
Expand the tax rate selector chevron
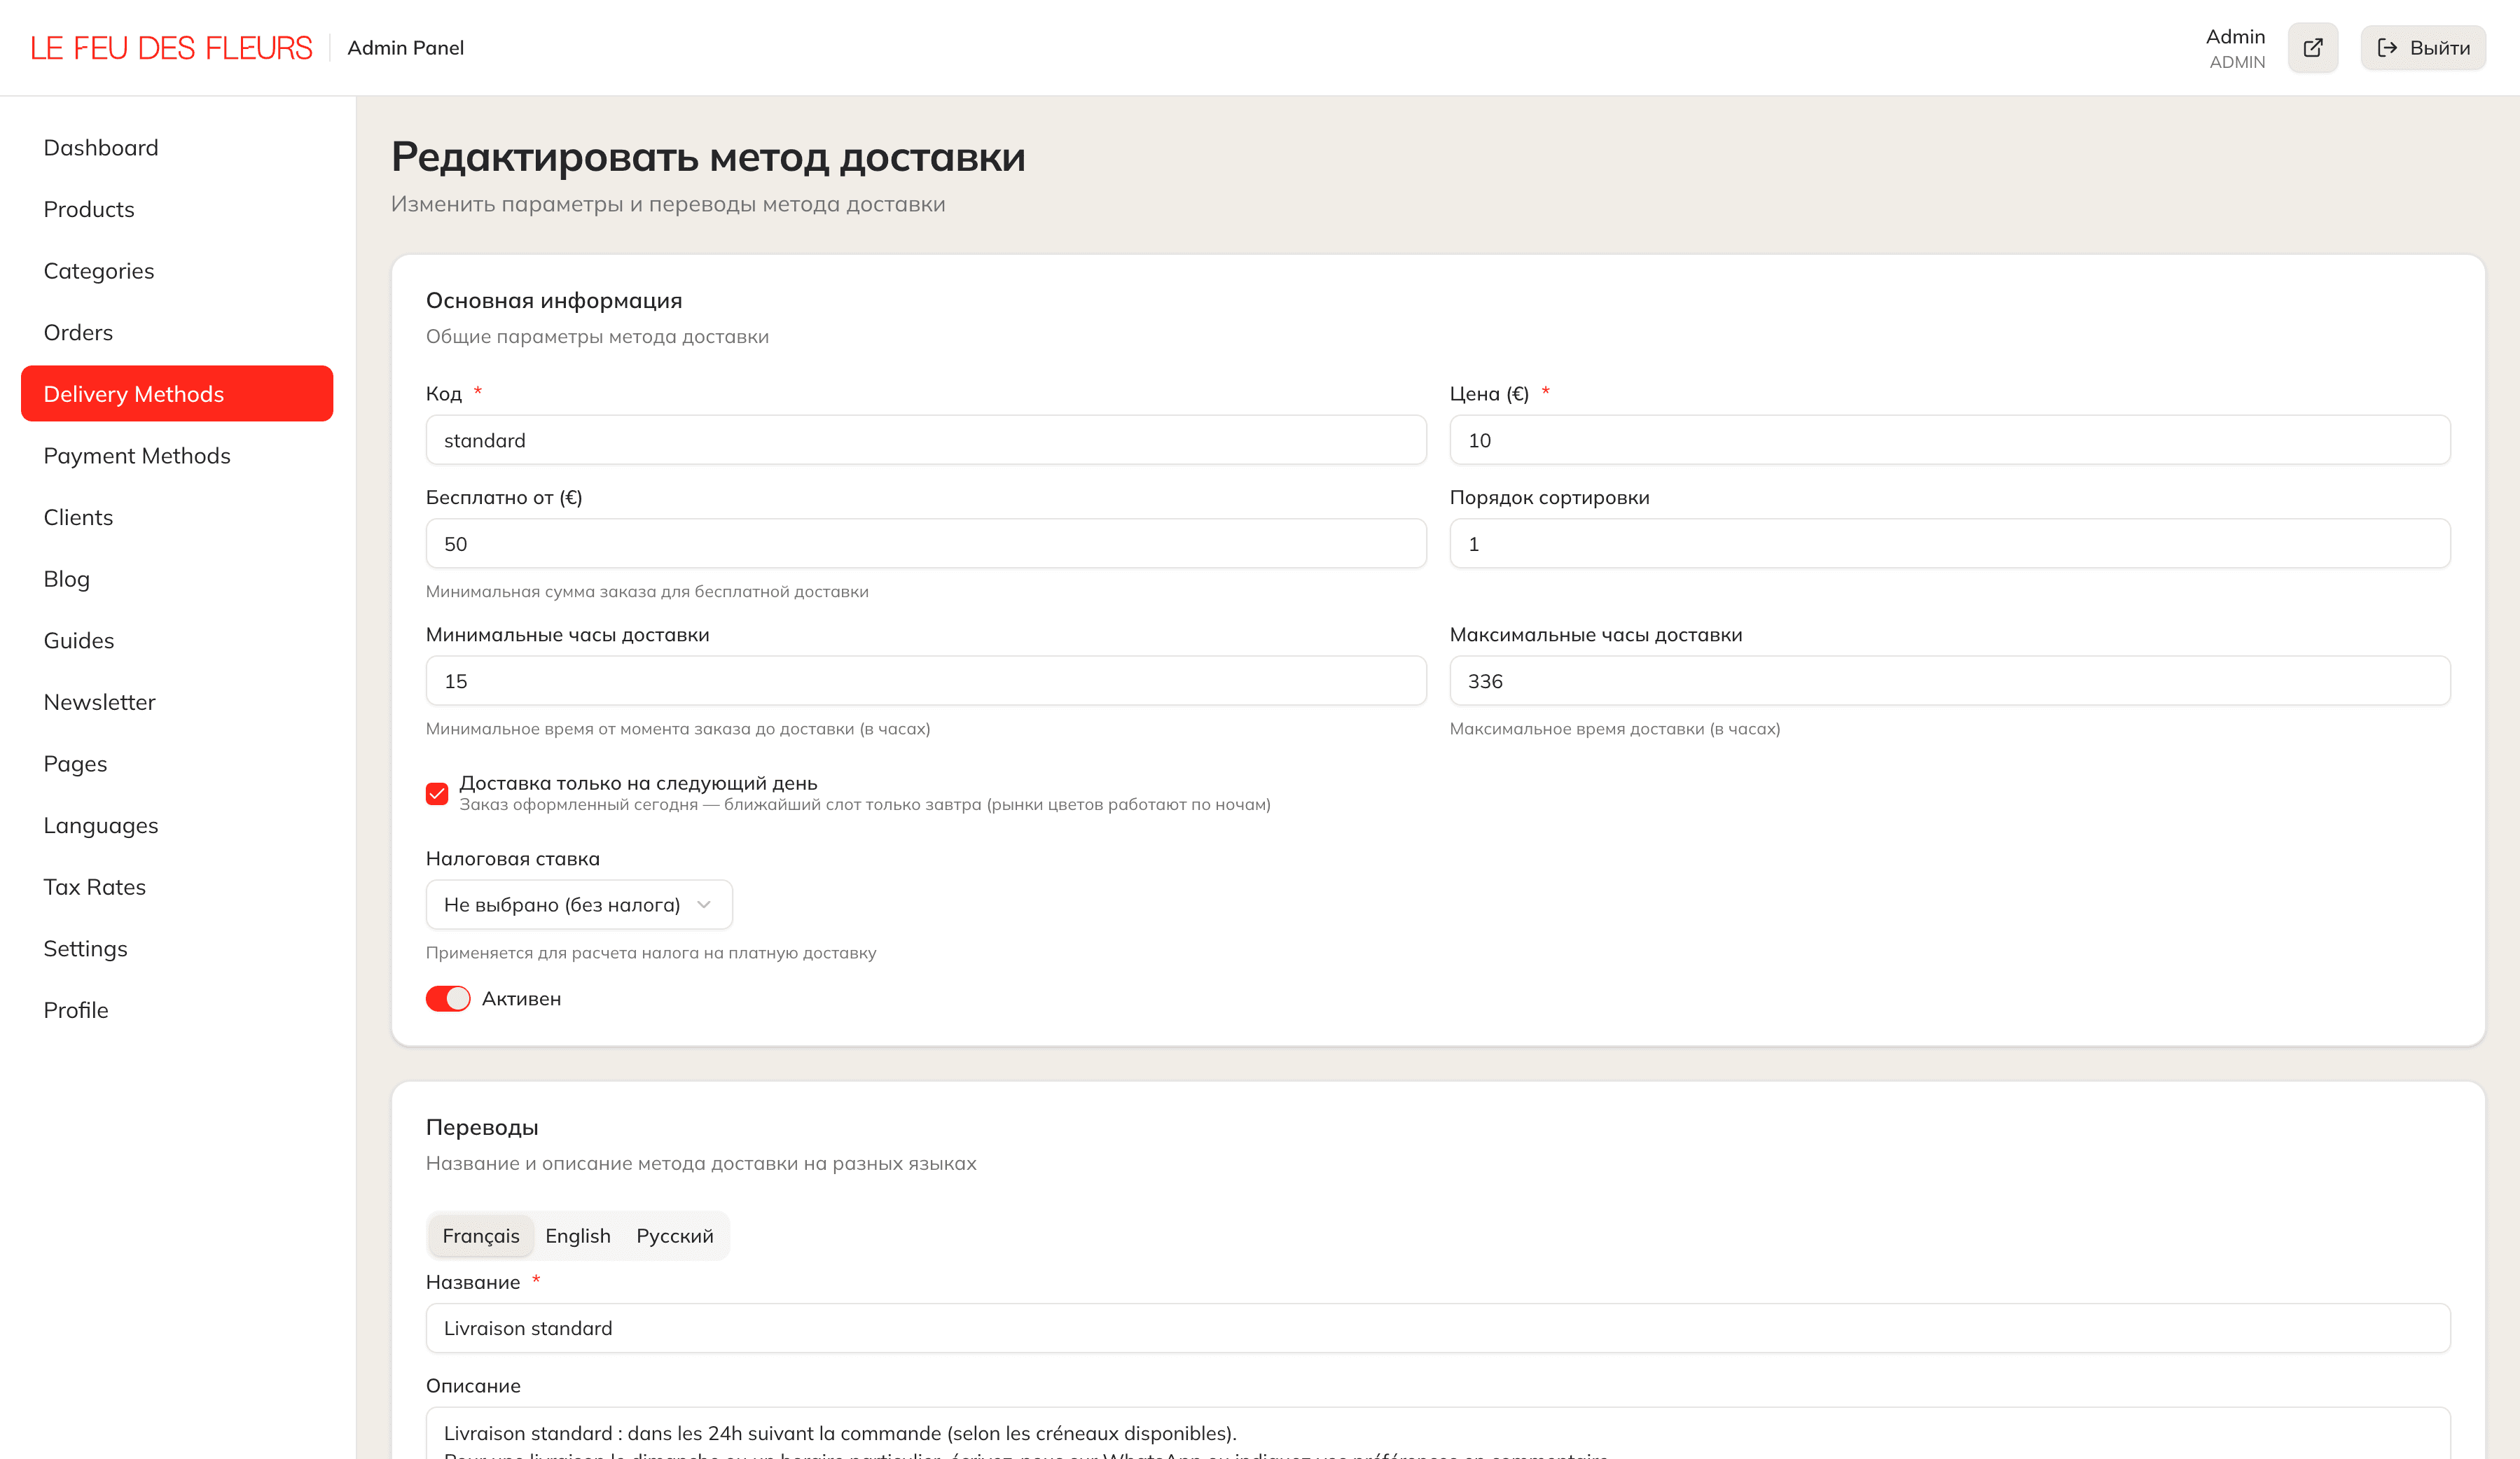(704, 903)
